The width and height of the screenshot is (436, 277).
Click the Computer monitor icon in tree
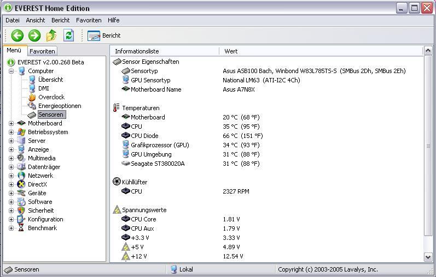point(22,71)
